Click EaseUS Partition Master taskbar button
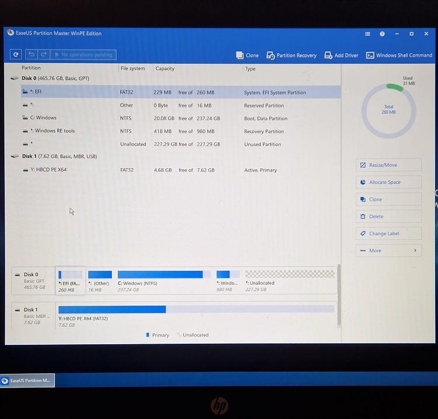 (x=27, y=380)
